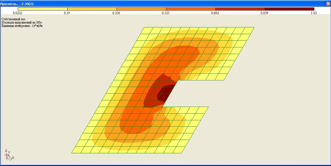Select the dark maroon swatch ending at 1.03
The image size is (331, 166).
pyautogui.click(x=289, y=9)
